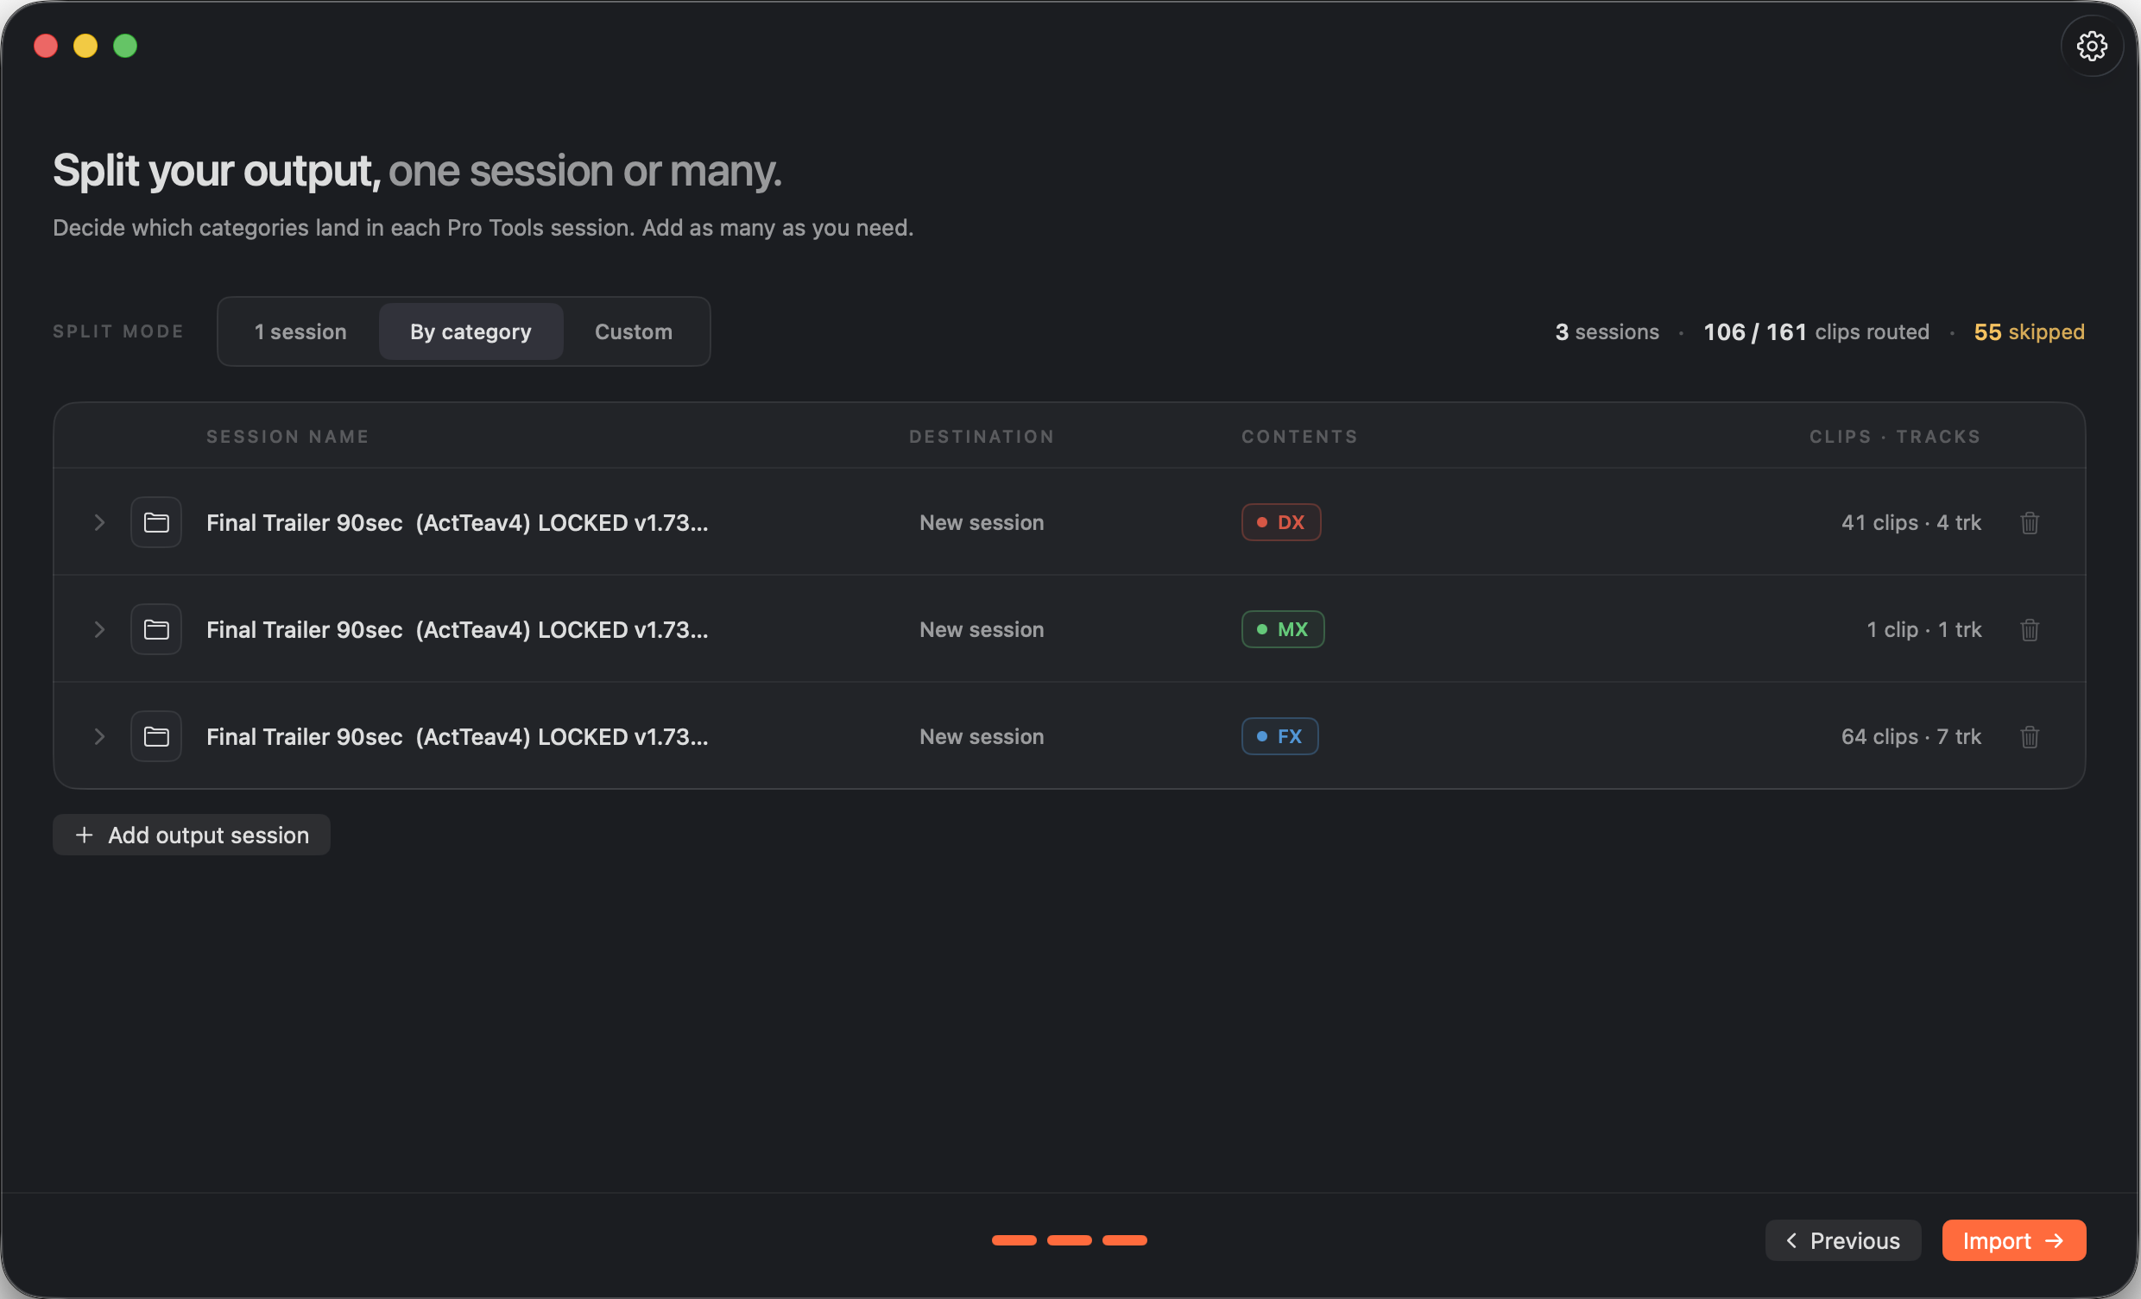
Task: Delete the FX session row
Action: [2029, 737]
